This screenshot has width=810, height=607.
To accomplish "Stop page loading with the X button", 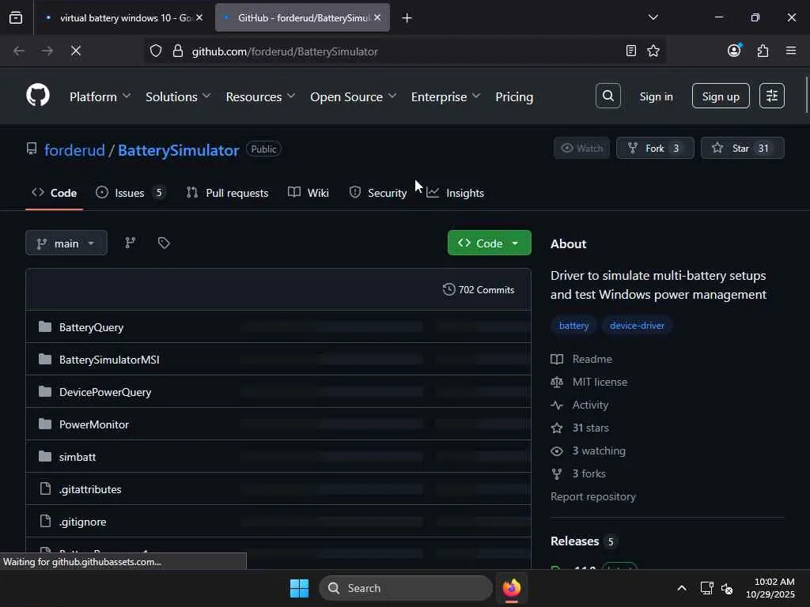I will click(75, 51).
